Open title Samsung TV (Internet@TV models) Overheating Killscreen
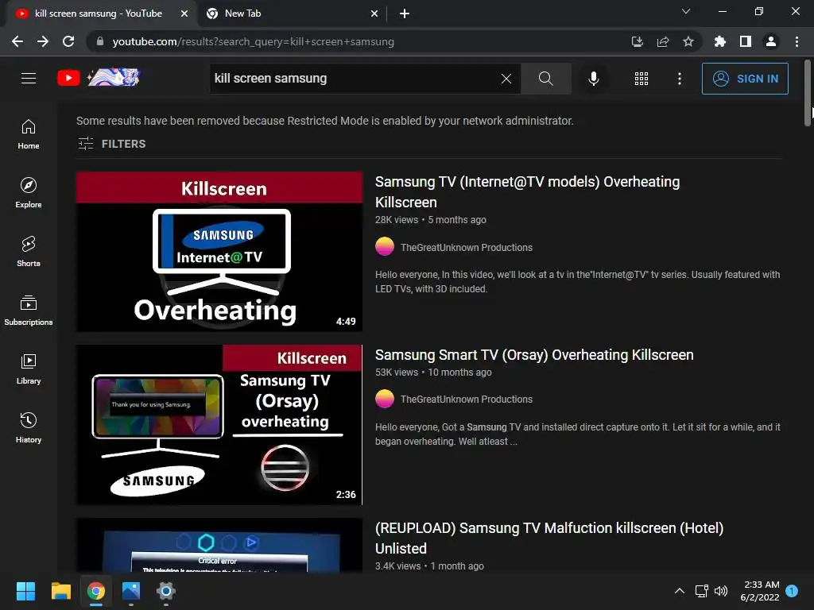Image resolution: width=814 pixels, height=610 pixels. point(528,192)
